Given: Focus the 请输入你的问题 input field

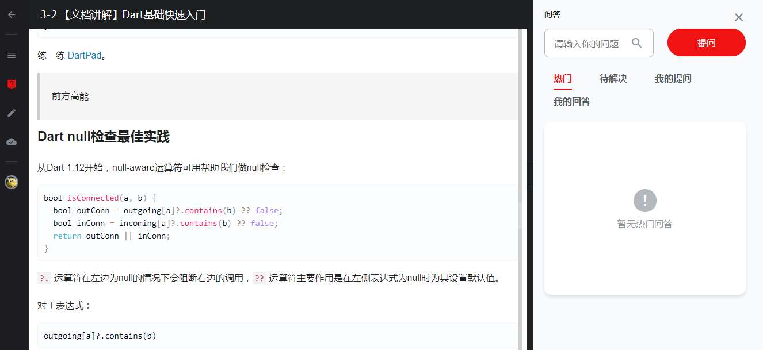Looking at the screenshot, I should [x=599, y=43].
